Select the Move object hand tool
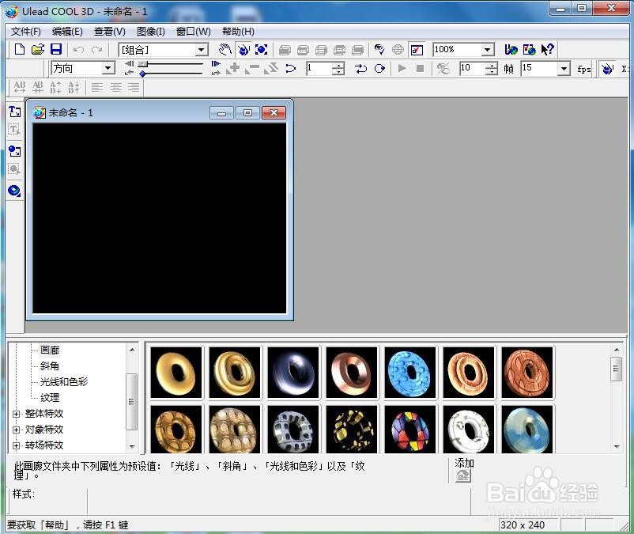Screen dimensions: 634x534 [225, 50]
